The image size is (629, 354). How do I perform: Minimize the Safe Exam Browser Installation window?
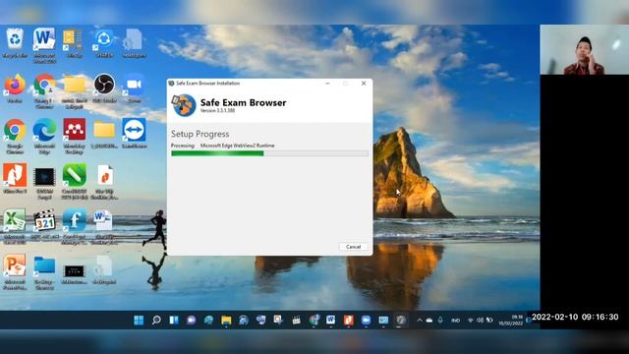pyautogui.click(x=327, y=83)
